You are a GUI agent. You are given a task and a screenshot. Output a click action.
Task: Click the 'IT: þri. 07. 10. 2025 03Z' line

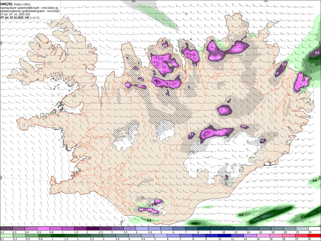tap(15, 14)
